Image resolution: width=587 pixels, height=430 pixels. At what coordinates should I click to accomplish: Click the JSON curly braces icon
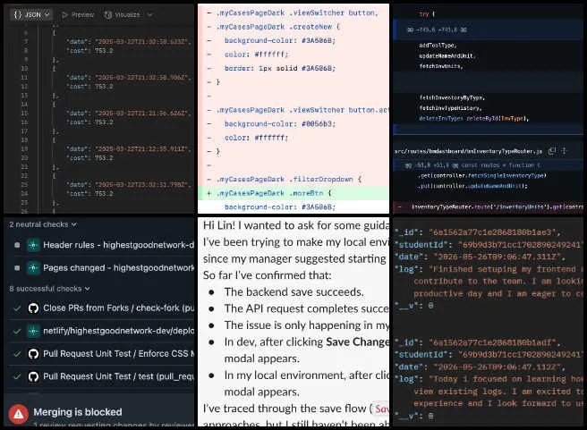18,14
